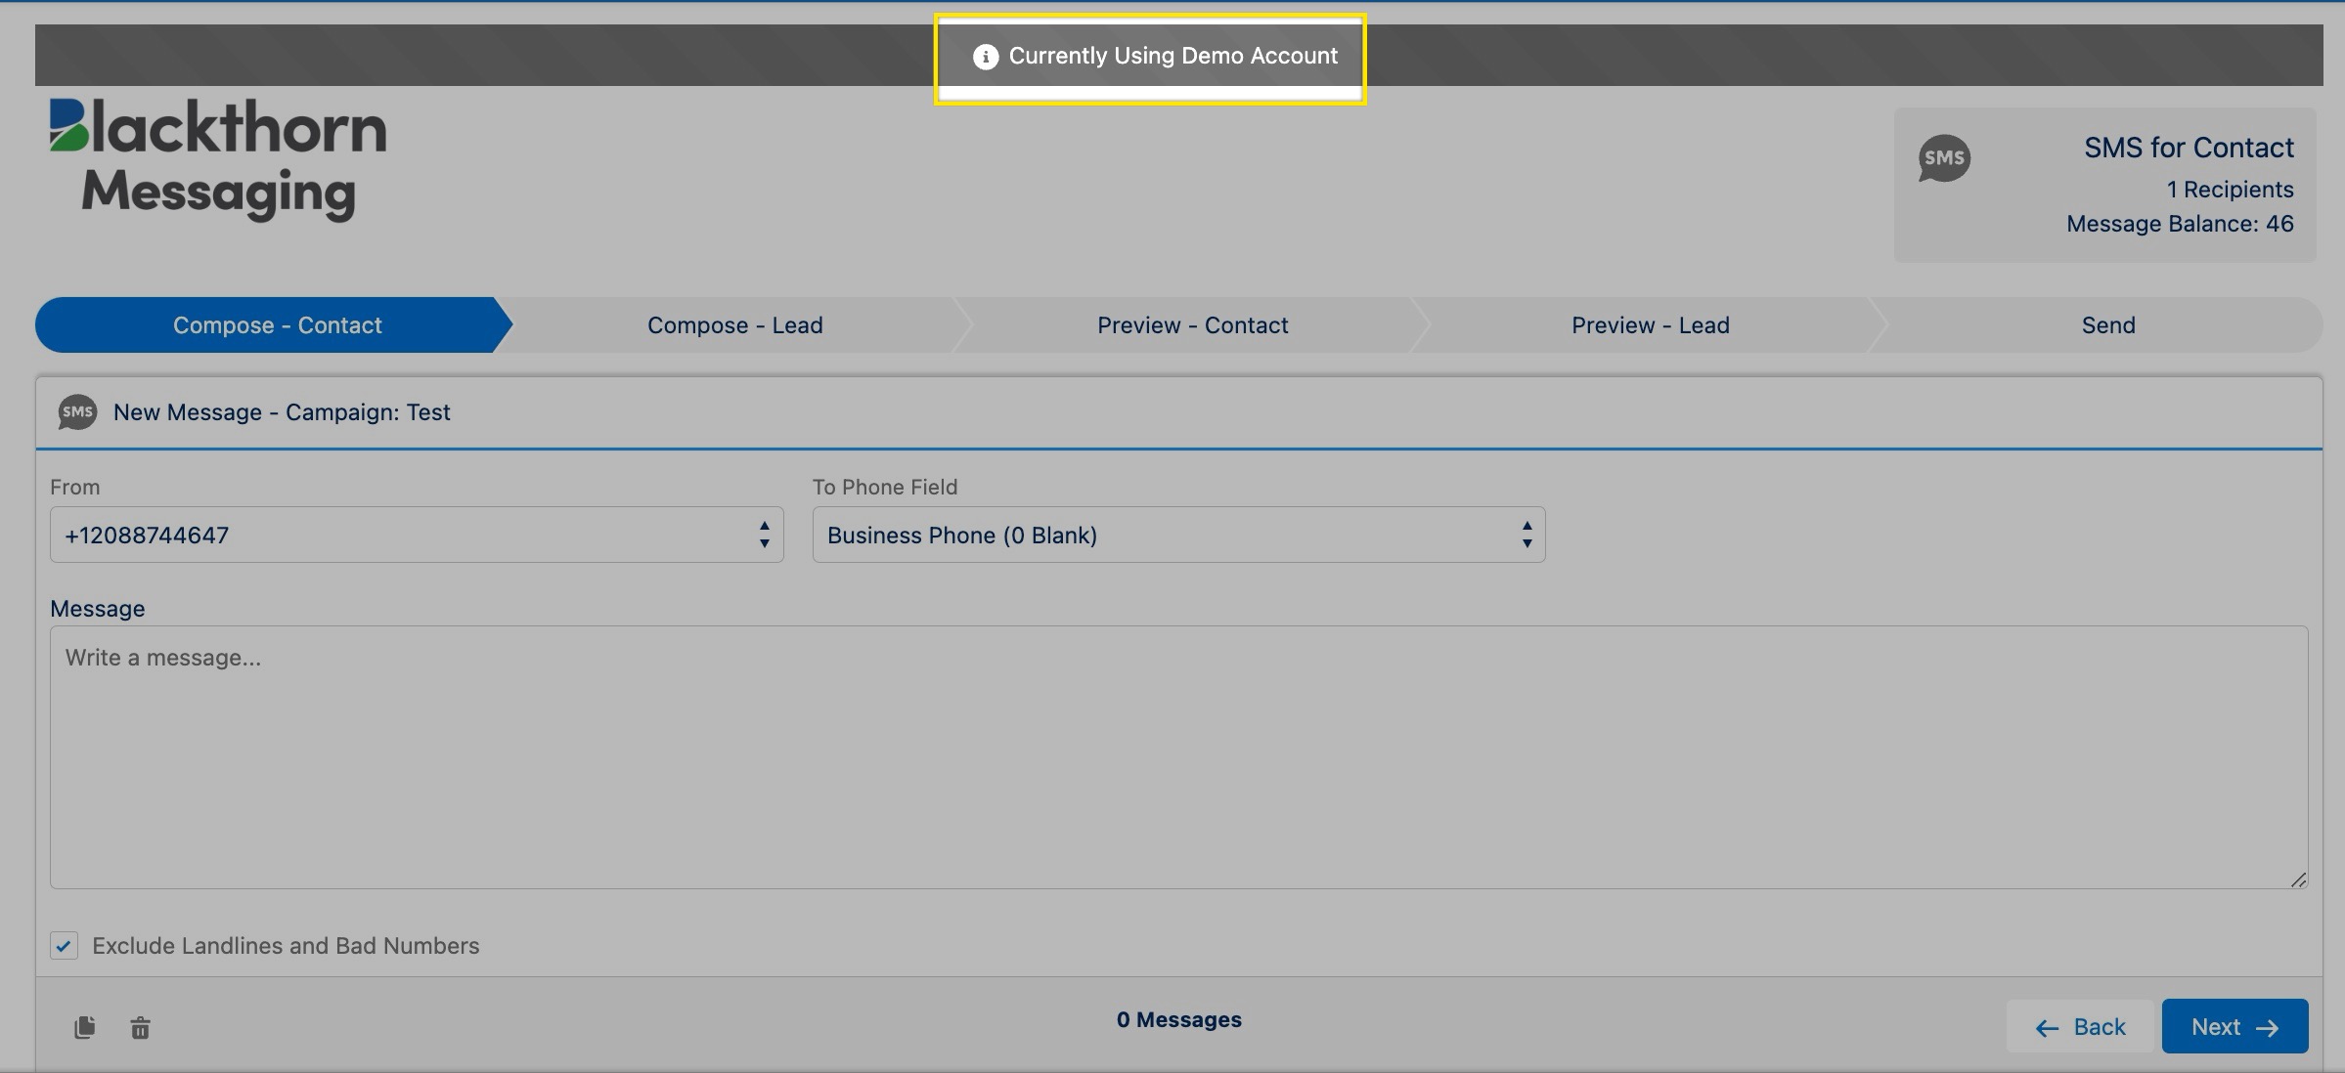Open the To Phone Field dropdown
This screenshot has height=1073, width=2345.
point(1178,535)
